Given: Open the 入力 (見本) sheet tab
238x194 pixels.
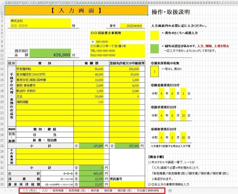Looking at the screenshot, I should pyautogui.click(x=30, y=191).
